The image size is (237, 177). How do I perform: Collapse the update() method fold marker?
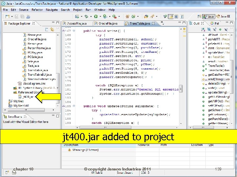pos(74,106)
